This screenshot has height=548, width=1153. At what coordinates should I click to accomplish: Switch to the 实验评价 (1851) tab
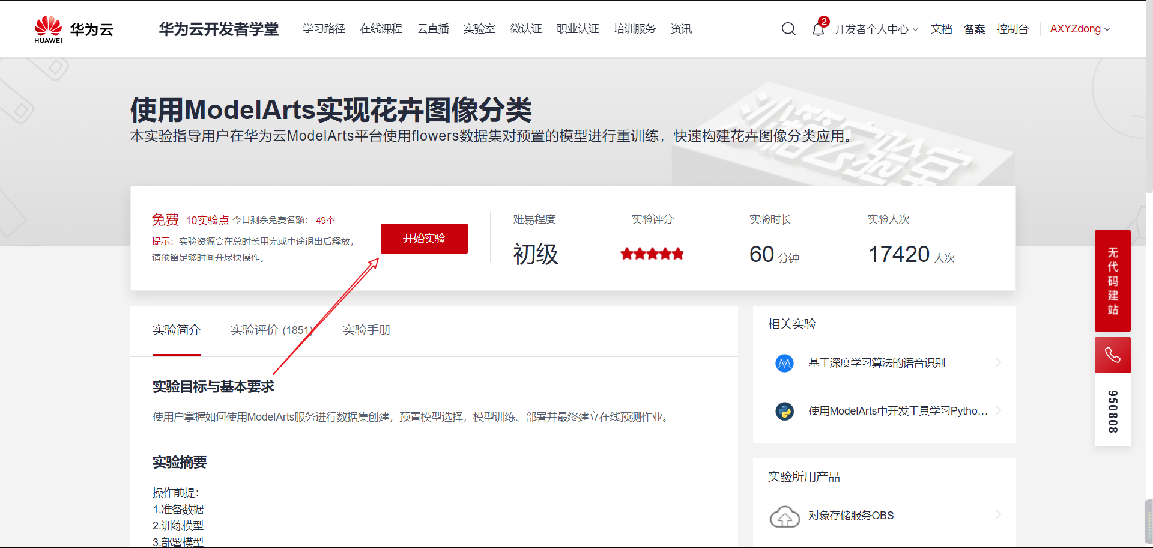pos(271,330)
